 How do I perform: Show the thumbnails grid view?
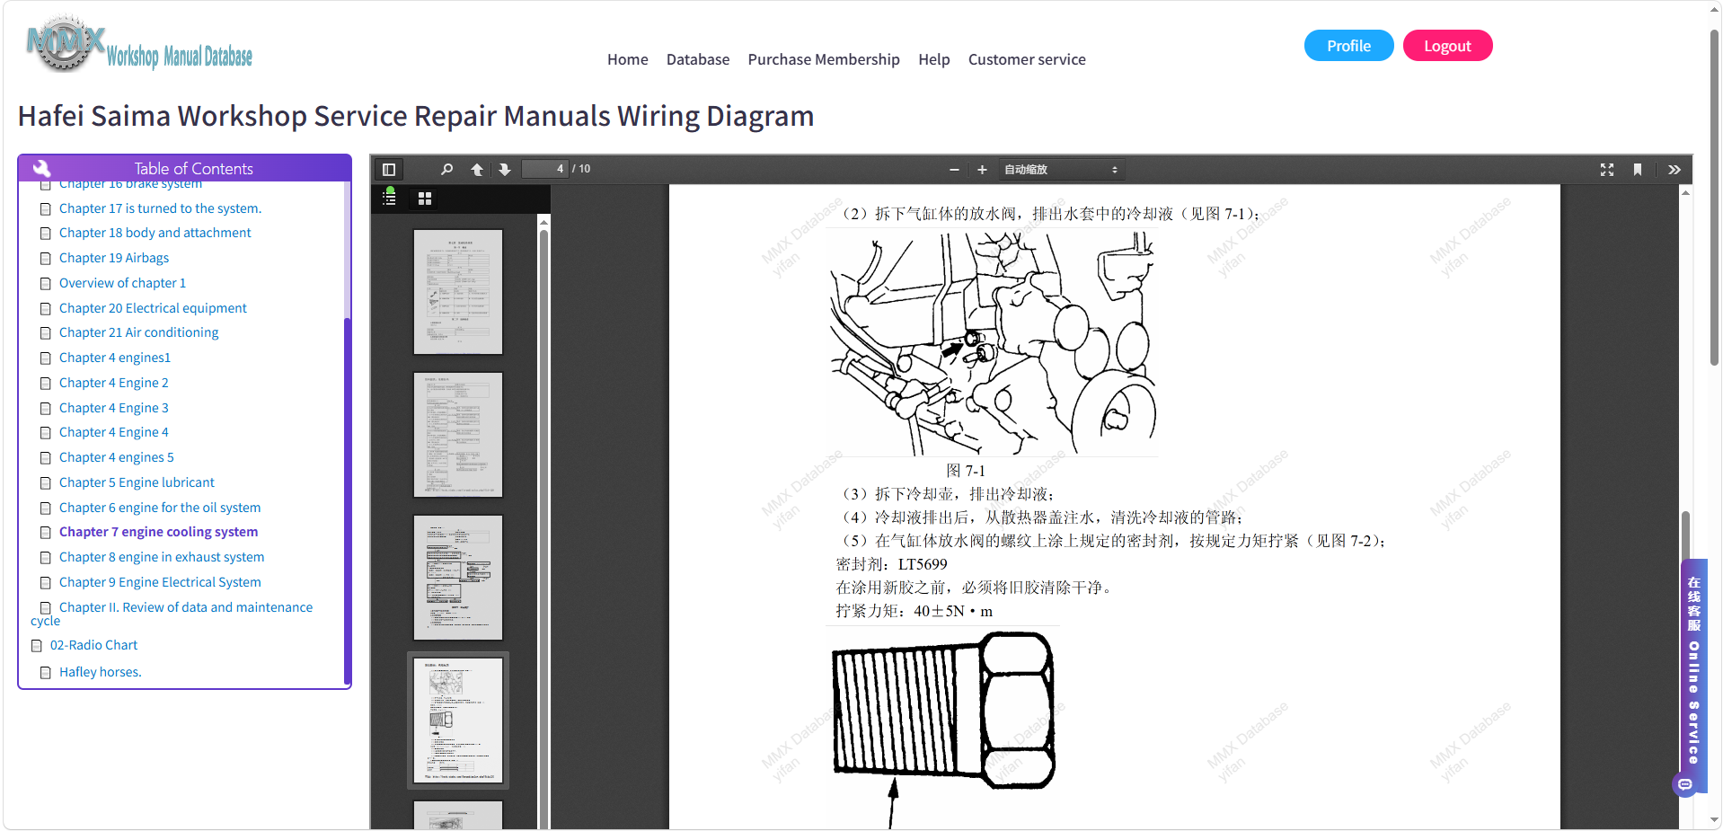coord(425,198)
